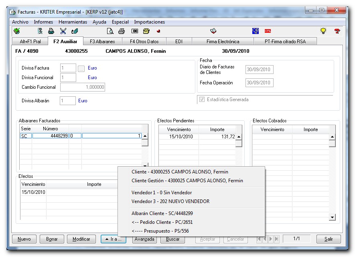Screen dimensions: 355x257
Task: Click previous record navigation arrow
Action: pyautogui.click(x=265, y=239)
